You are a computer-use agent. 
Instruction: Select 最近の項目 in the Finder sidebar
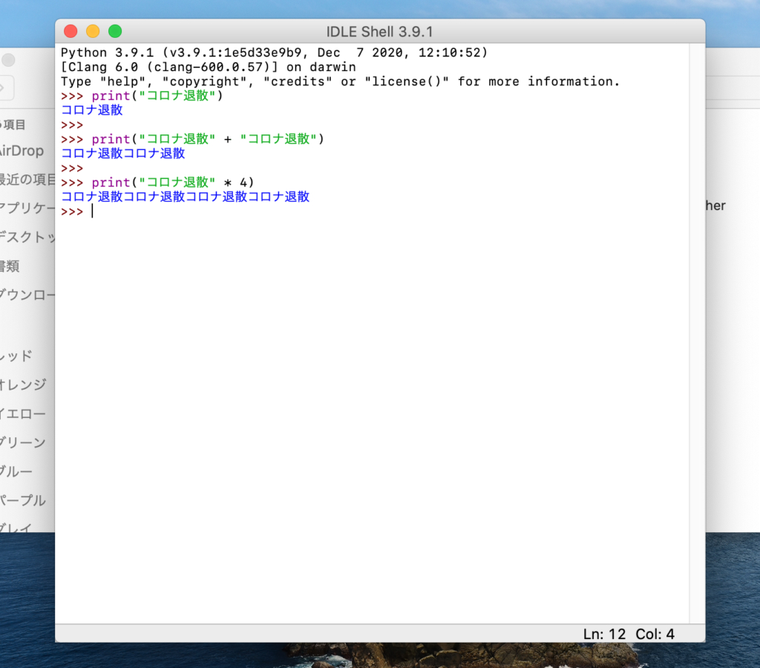(x=27, y=180)
